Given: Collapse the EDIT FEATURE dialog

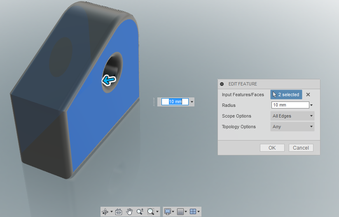Looking at the screenshot, I should point(222,84).
